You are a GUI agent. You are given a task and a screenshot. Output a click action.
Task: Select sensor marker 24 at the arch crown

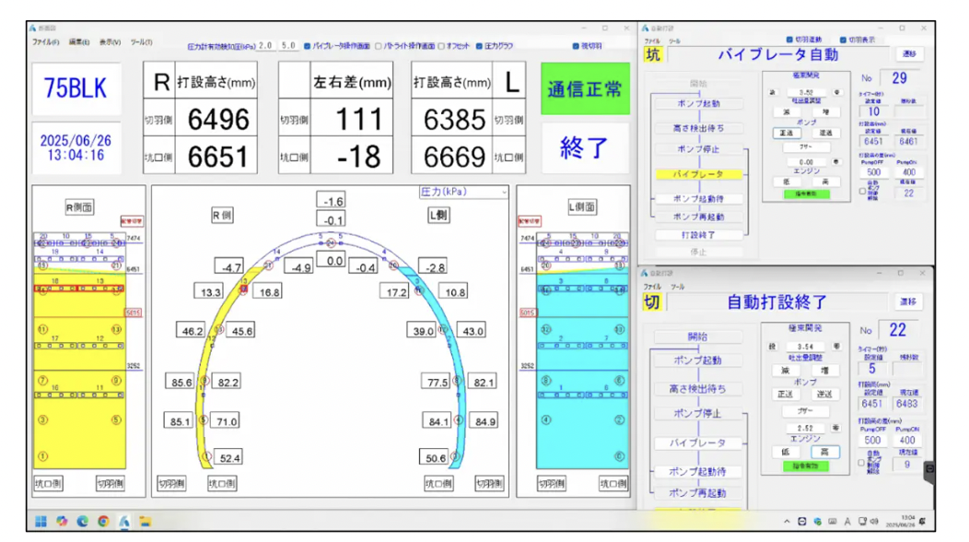pyautogui.click(x=332, y=242)
